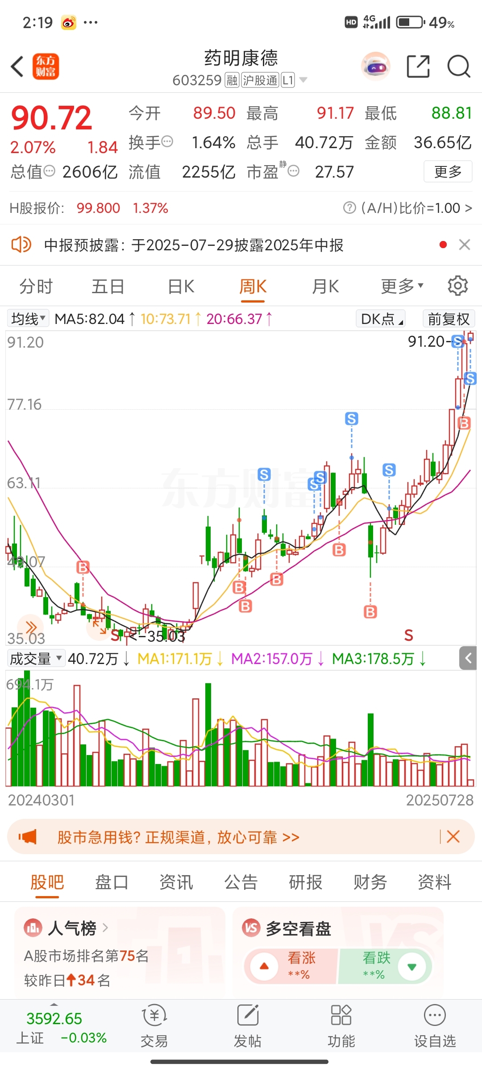Image resolution: width=482 pixels, height=1071 pixels.
Task: Tap the A/H ratio question mark
Action: pos(349,208)
